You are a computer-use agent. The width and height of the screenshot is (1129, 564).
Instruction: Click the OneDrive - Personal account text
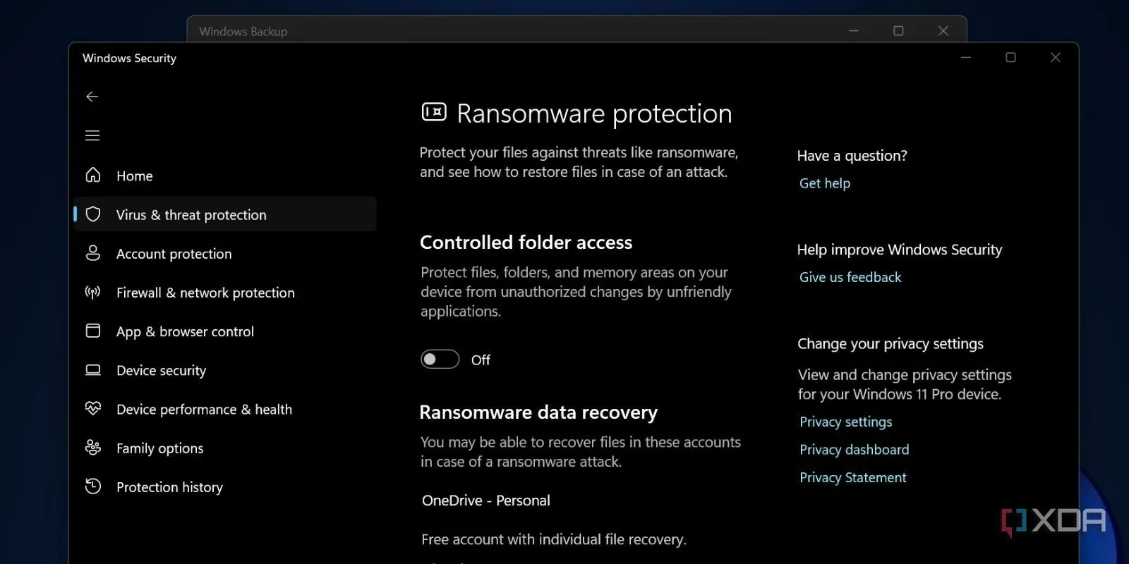click(x=485, y=501)
